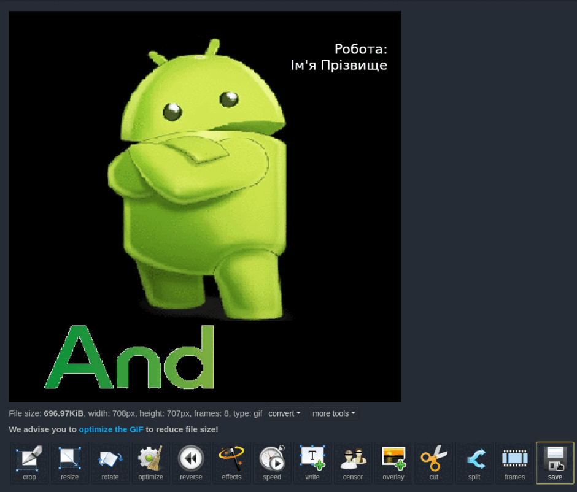Open the censor tool
This screenshot has width=577, height=492.
pos(353,463)
